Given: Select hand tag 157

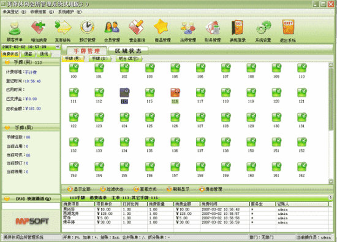Looking at the screenshot, I should pyautogui.click(x=175, y=170).
